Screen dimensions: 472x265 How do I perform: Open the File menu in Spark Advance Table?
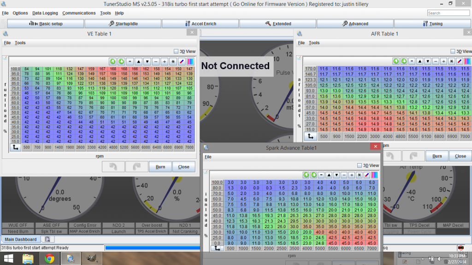click(x=208, y=157)
